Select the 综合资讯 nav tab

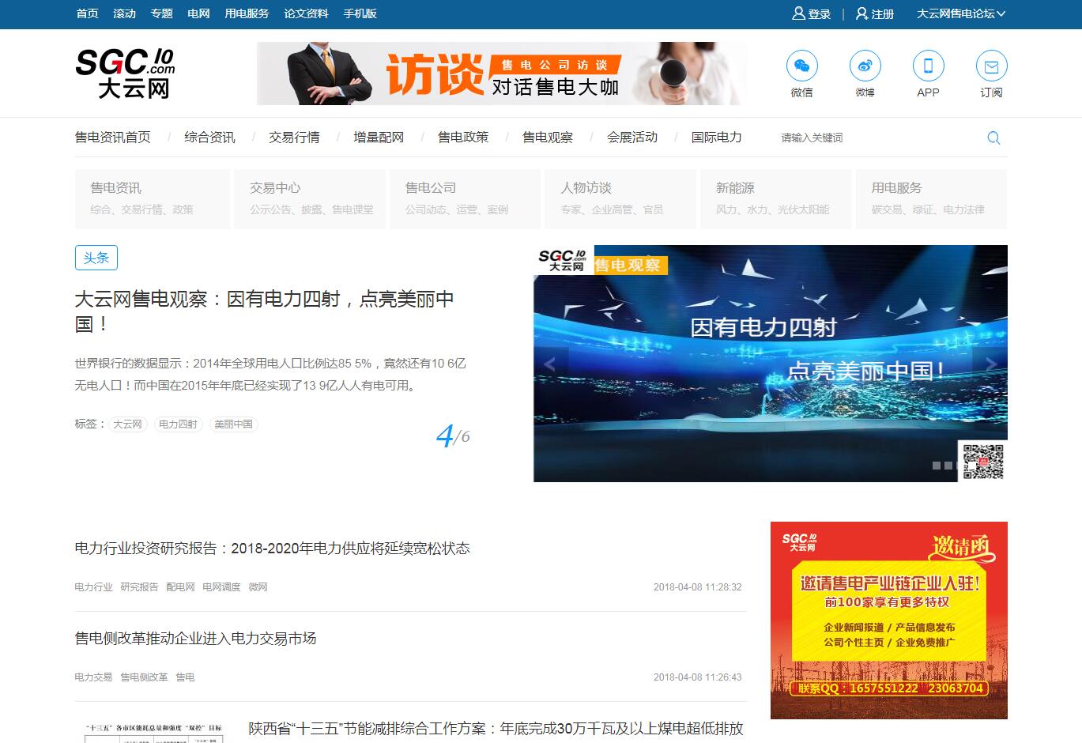click(x=209, y=138)
